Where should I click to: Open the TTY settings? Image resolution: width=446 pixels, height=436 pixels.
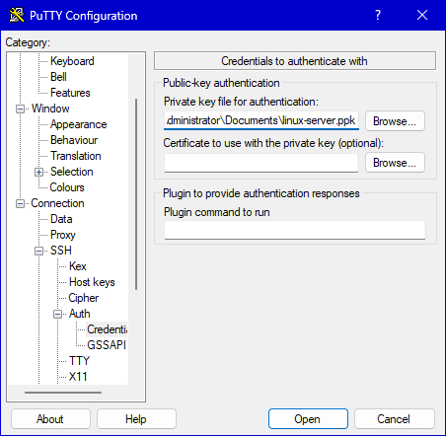(79, 361)
